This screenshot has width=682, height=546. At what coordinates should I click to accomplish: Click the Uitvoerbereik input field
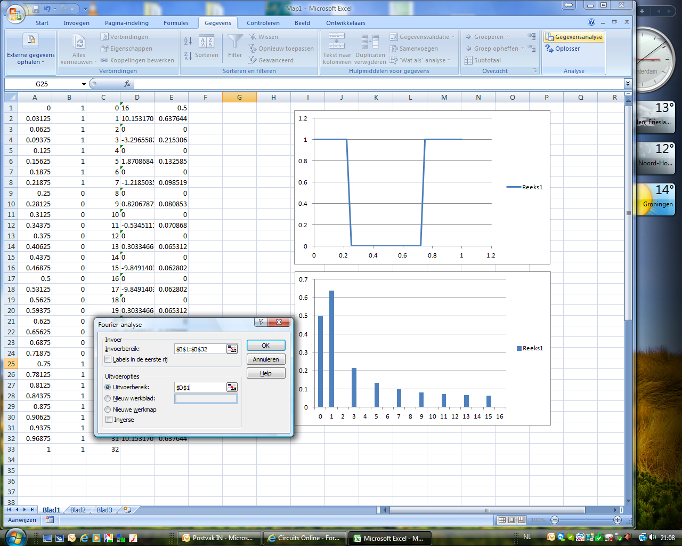(x=200, y=388)
